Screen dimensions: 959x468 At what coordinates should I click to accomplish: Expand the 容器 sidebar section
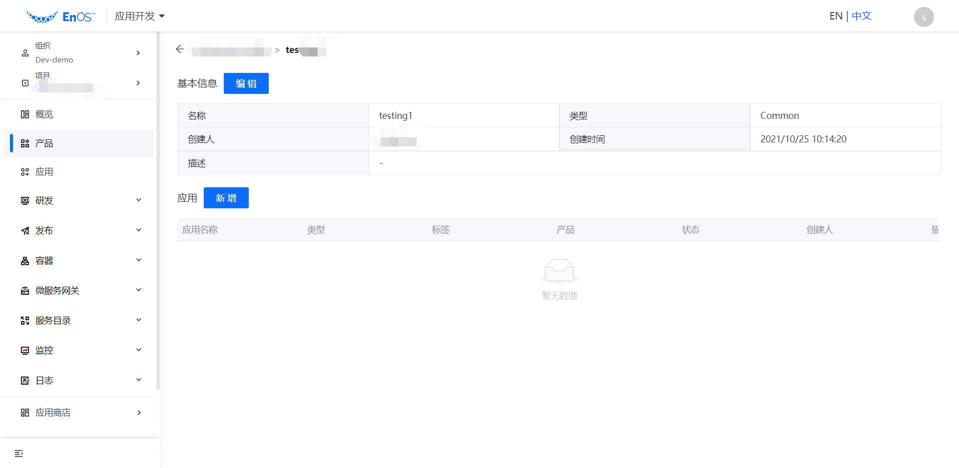[139, 260]
